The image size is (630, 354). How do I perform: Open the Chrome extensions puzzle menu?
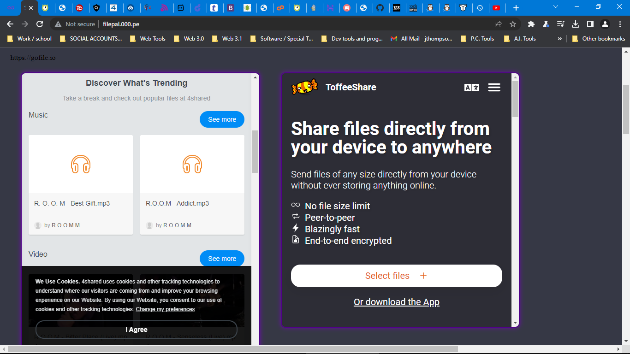531,24
